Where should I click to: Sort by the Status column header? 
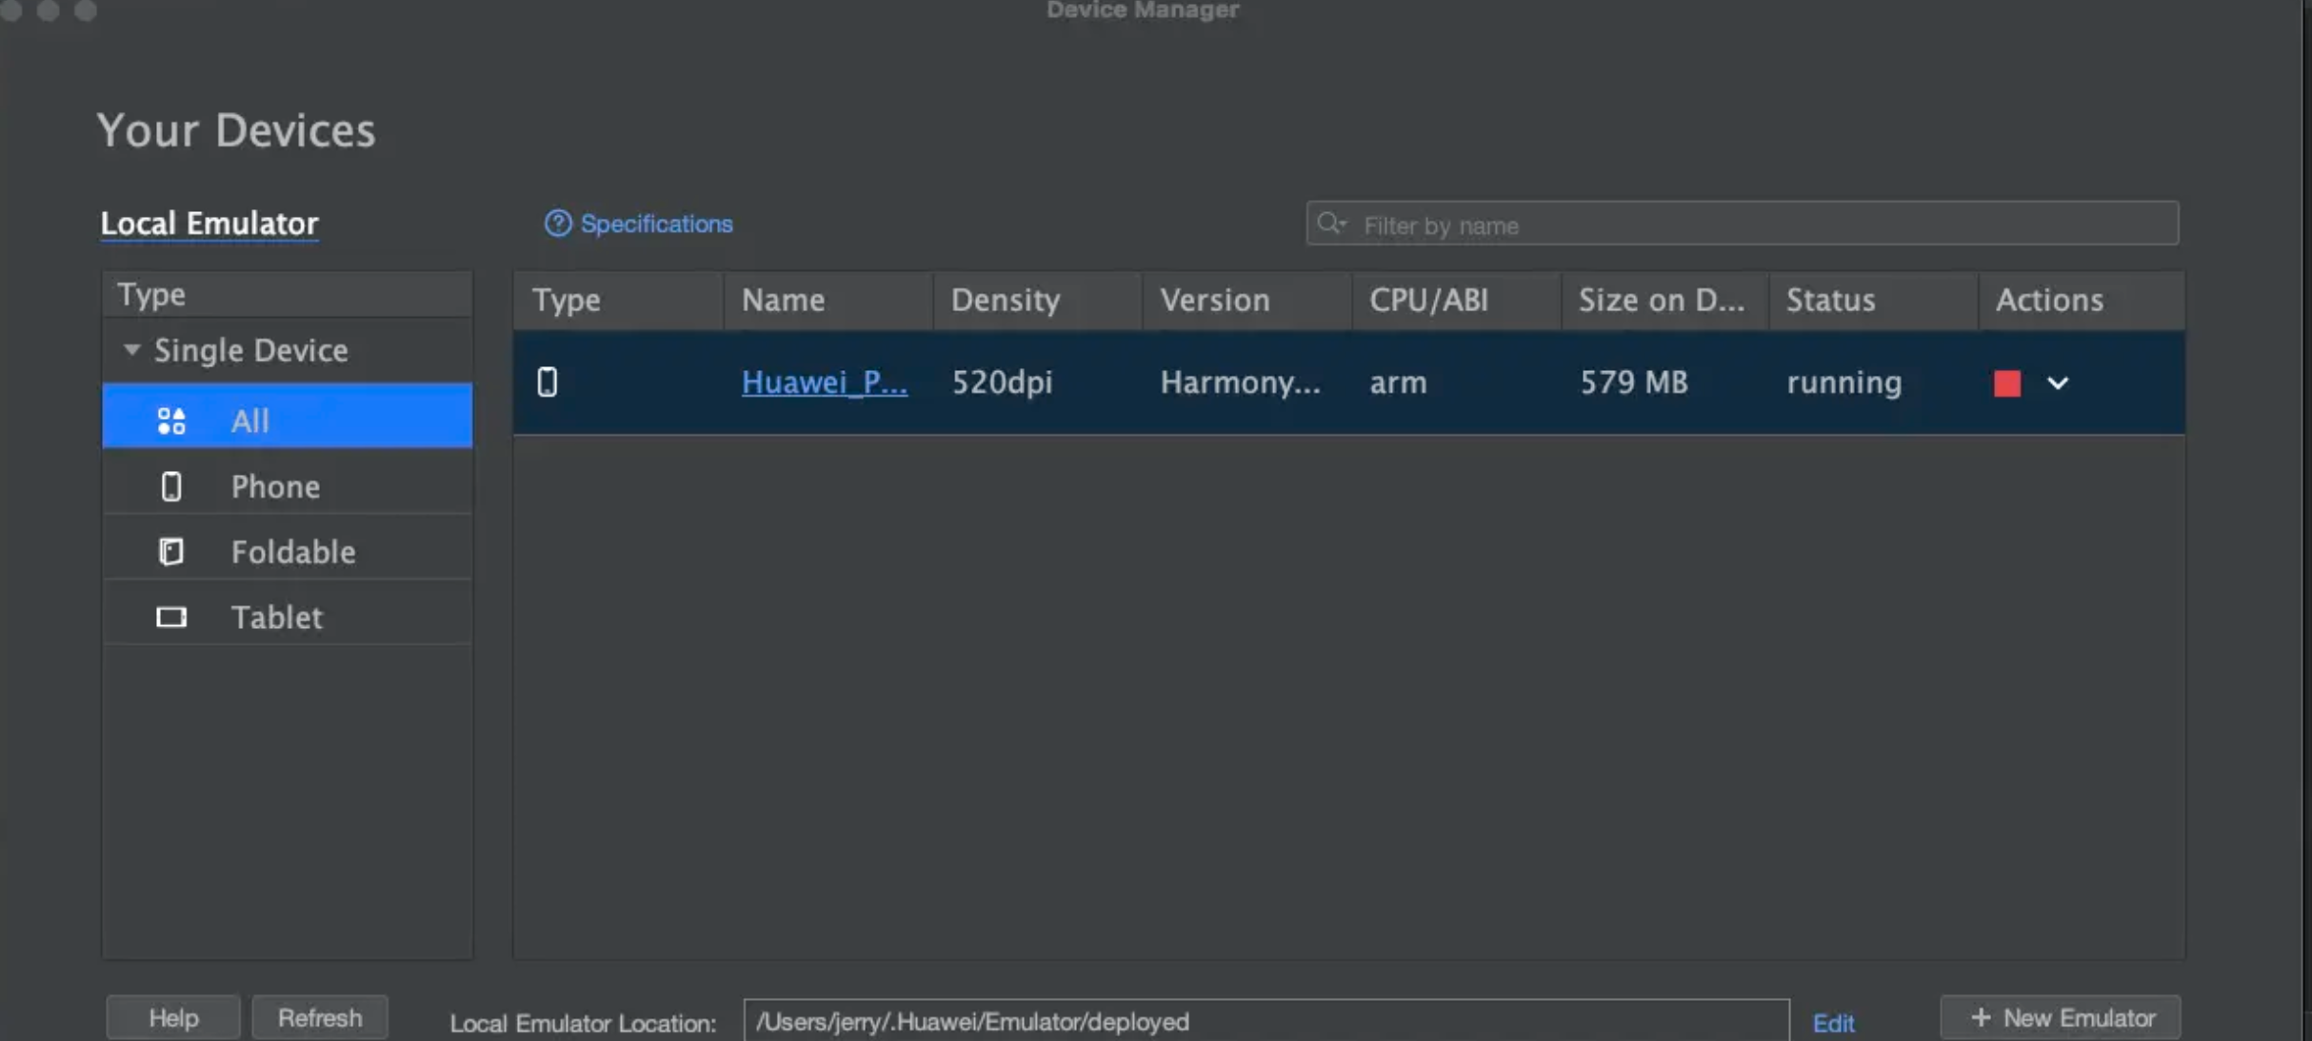click(1830, 301)
